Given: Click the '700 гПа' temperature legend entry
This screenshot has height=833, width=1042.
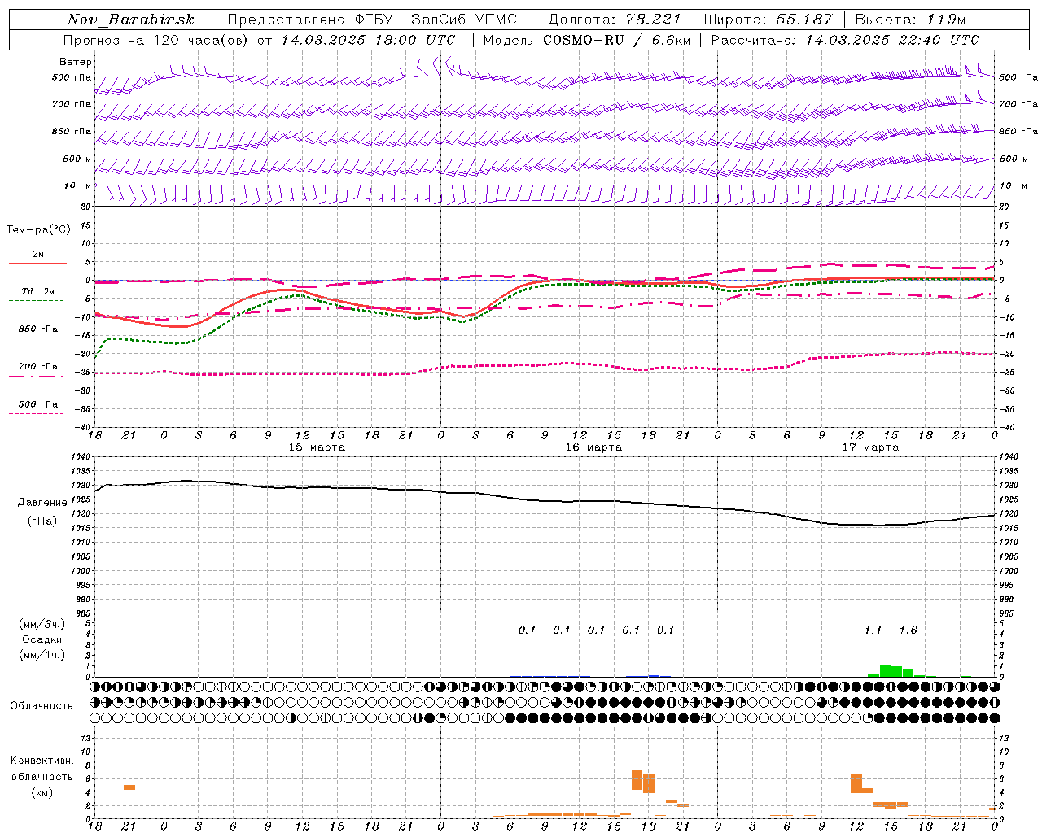Looking at the screenshot, I should (38, 366).
